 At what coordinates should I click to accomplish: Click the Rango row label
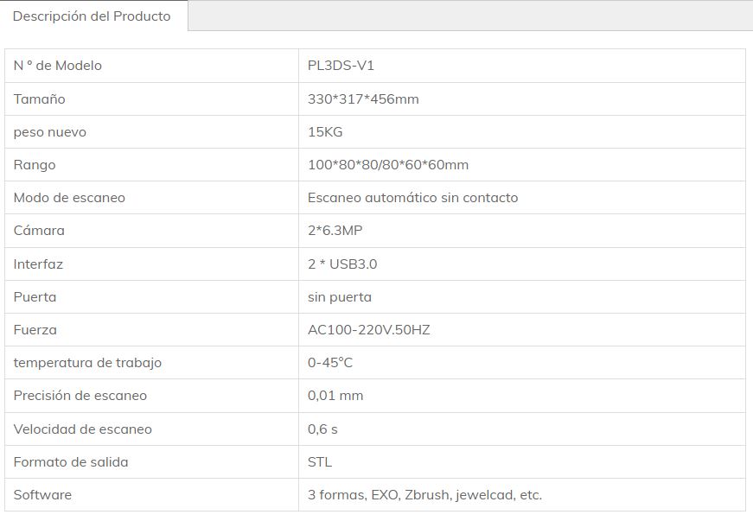click(35, 165)
